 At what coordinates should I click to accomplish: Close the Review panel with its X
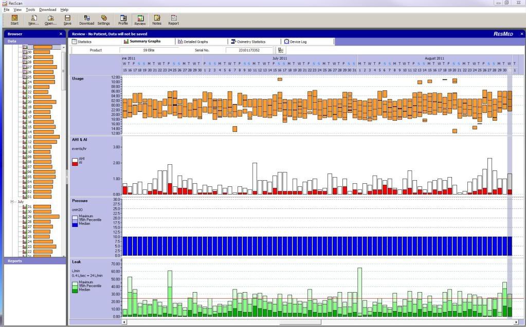[x=522, y=34]
